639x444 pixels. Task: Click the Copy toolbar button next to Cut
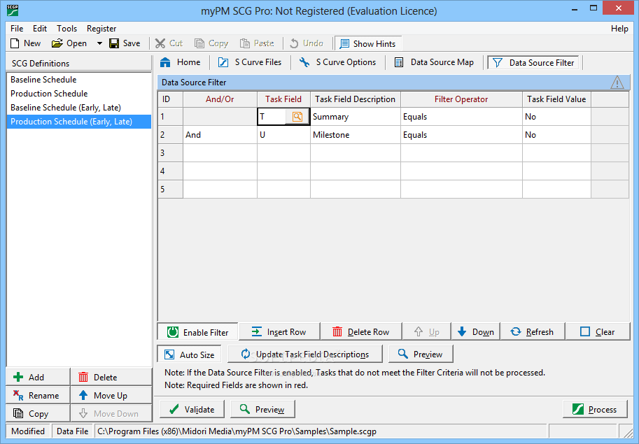(211, 43)
